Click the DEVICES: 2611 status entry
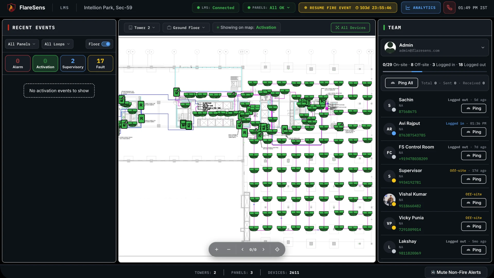 283,273
